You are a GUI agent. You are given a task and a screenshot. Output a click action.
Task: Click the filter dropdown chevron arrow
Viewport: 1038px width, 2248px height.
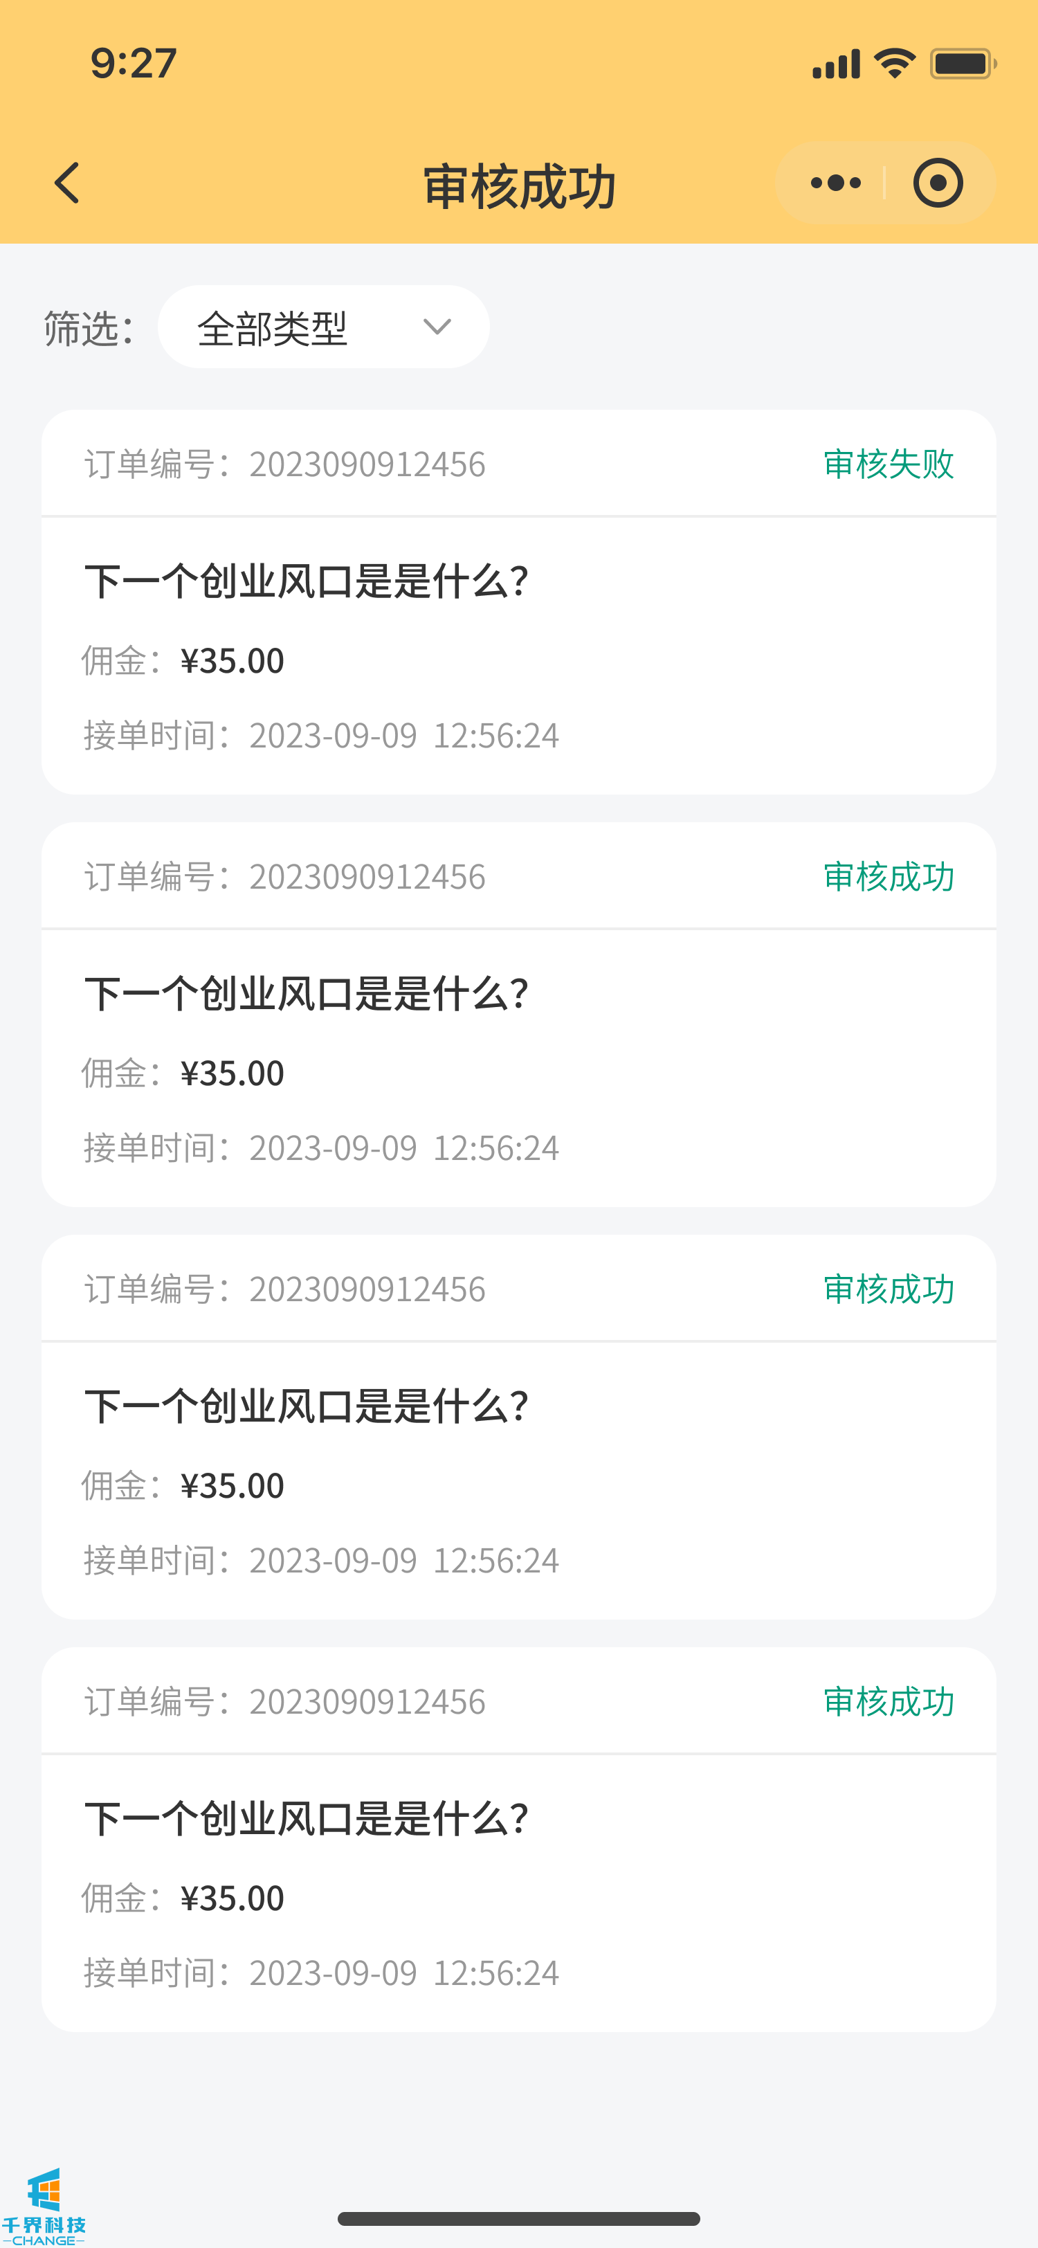coord(436,327)
